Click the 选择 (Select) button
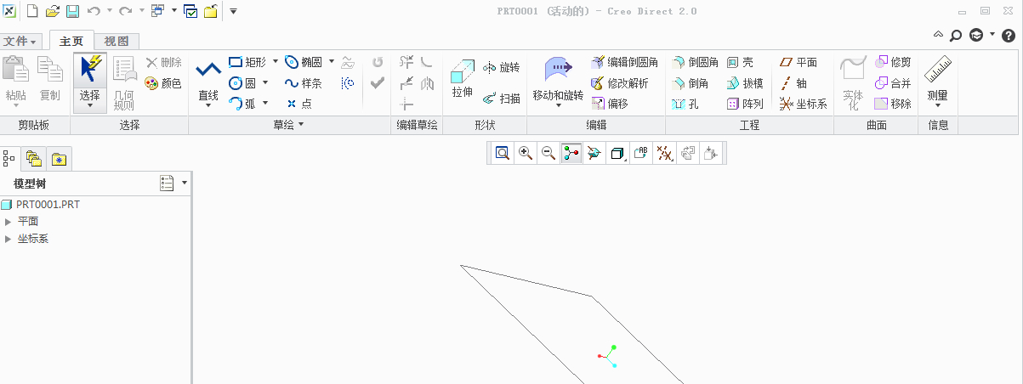 tap(89, 82)
